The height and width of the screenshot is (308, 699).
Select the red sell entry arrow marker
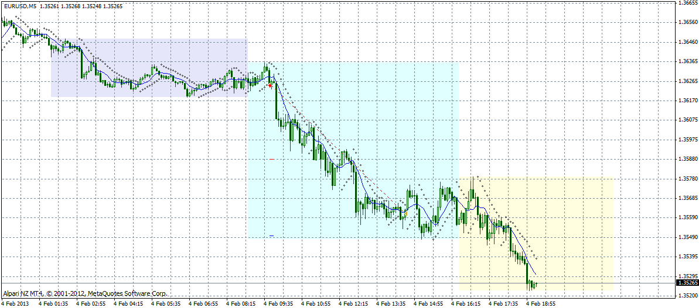click(x=270, y=85)
